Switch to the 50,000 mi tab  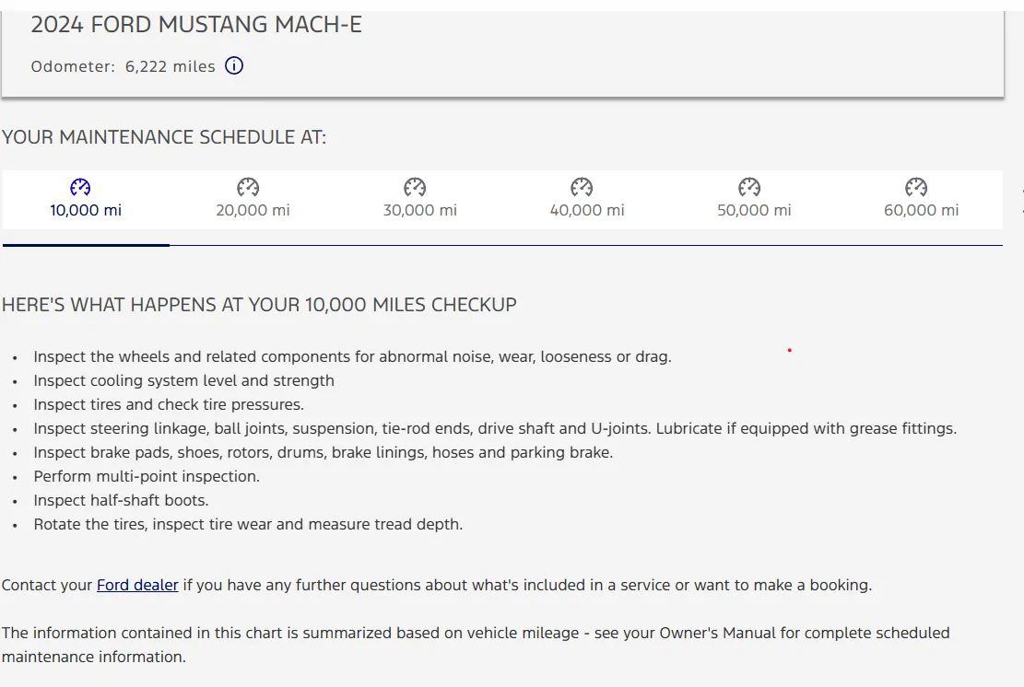click(x=754, y=200)
